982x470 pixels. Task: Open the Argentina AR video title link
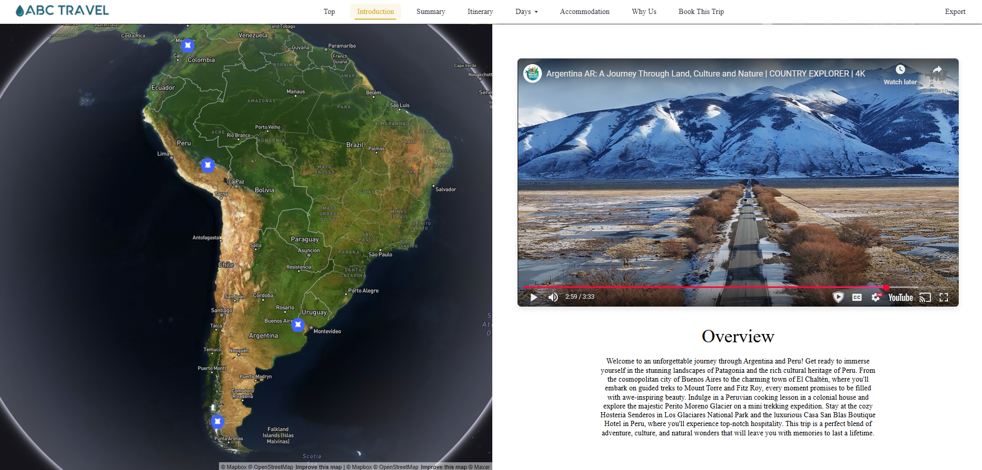pyautogui.click(x=706, y=73)
